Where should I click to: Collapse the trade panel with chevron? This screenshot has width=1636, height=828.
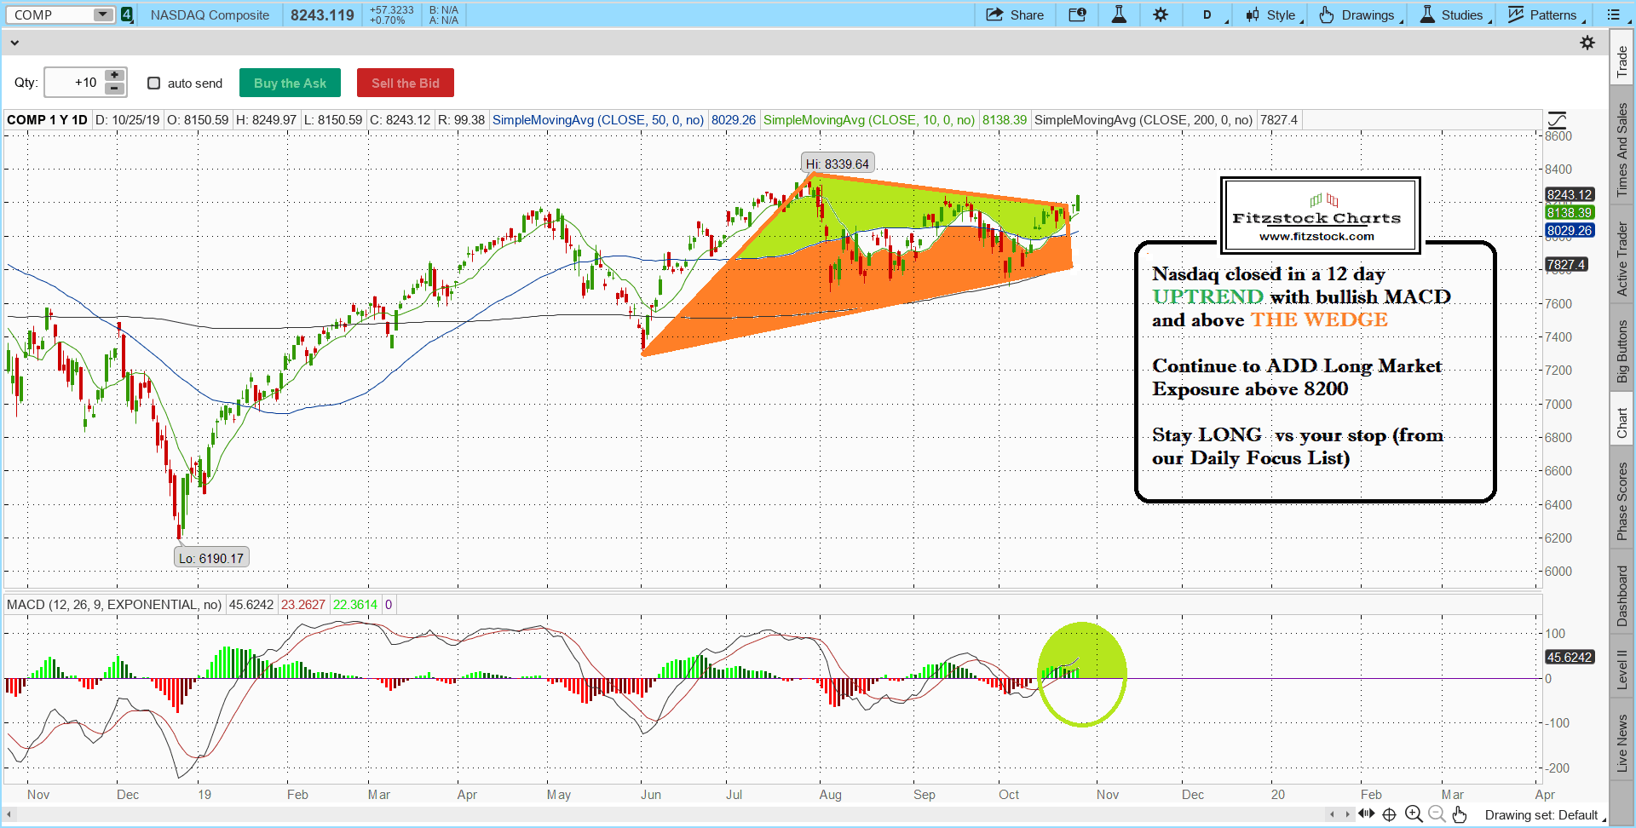(x=14, y=43)
